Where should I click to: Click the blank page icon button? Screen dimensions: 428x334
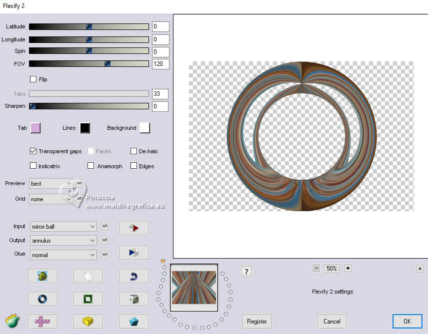[88, 276]
